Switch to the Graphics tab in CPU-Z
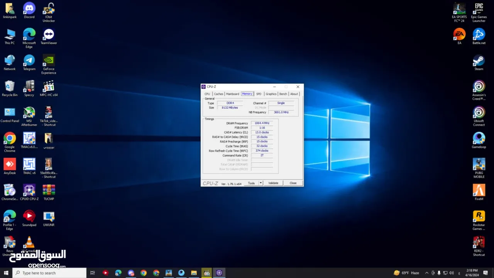 pyautogui.click(x=271, y=94)
